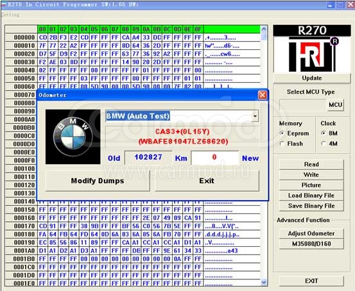Click the Modify Dumps button
The height and width of the screenshot is (291, 355).
(x=98, y=181)
